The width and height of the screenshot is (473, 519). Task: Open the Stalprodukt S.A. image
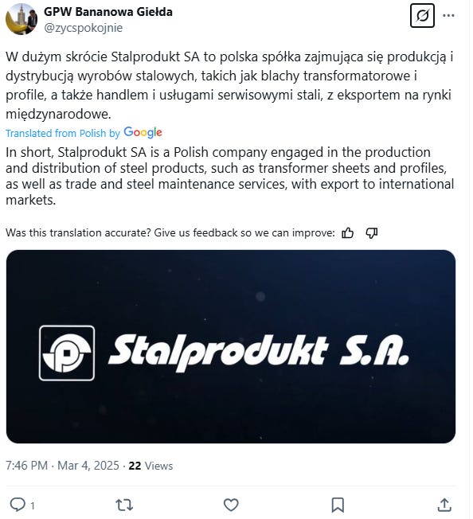[231, 346]
